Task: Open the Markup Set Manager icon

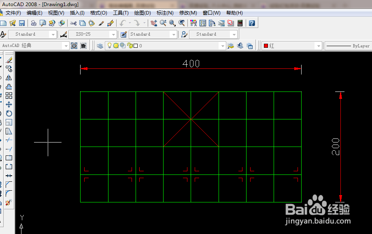Action: pos(231,23)
